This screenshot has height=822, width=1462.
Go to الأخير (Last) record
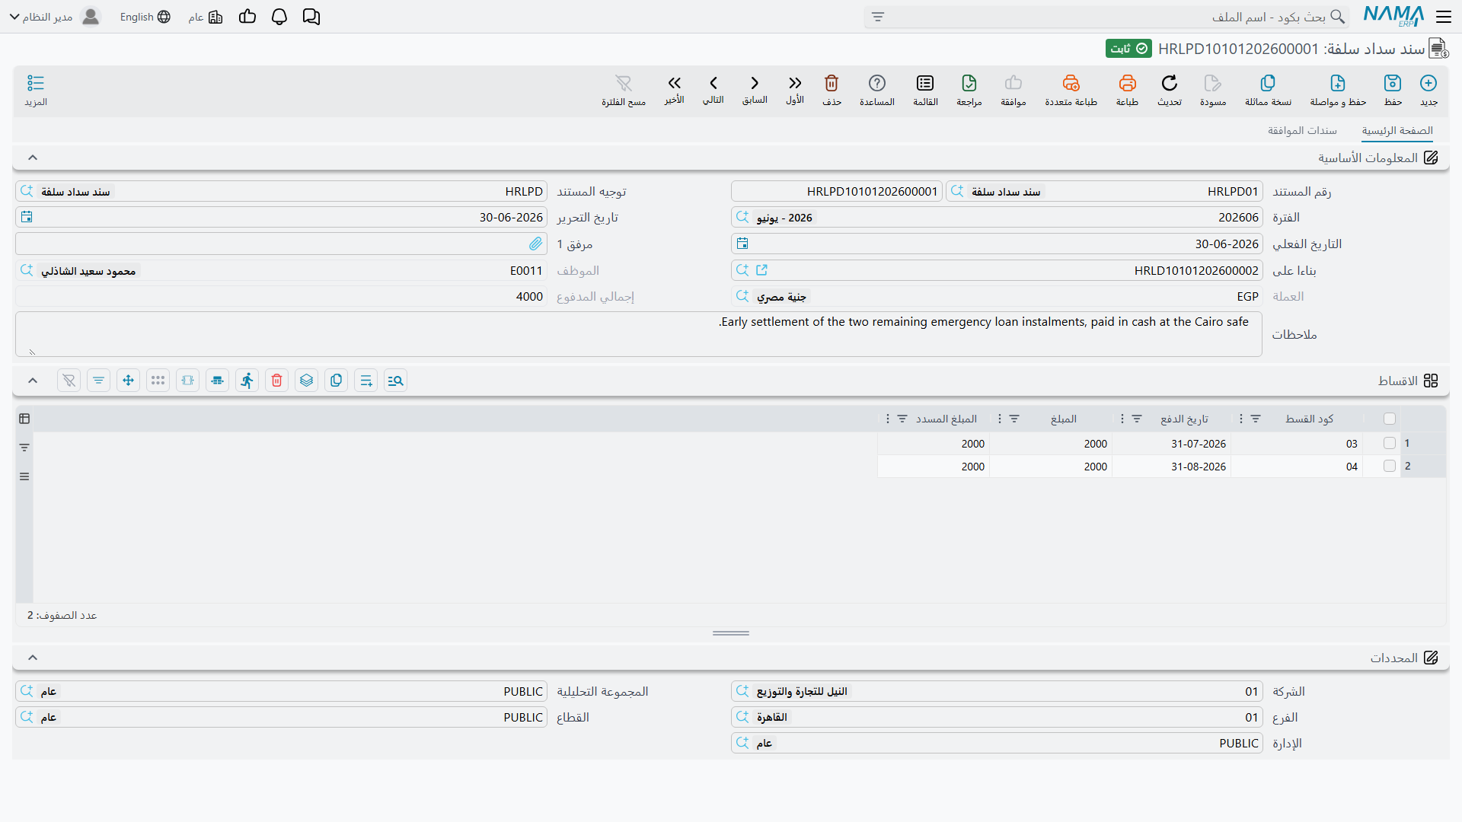click(x=674, y=83)
